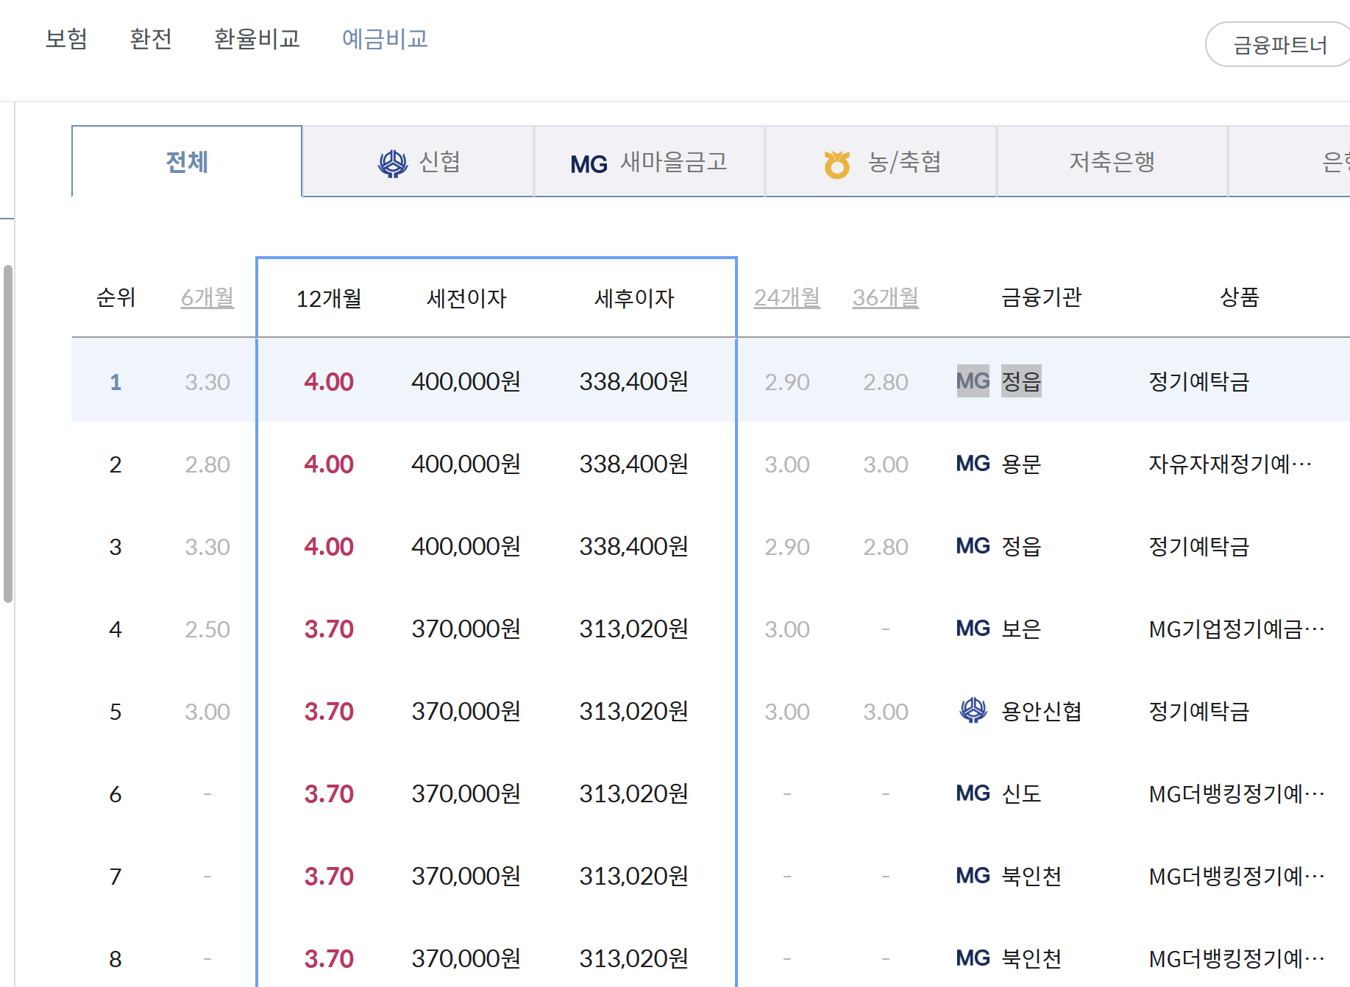Click the 3.70 rate in 용안신협 row
Screen dimensions: 1350x987
pyautogui.click(x=329, y=711)
